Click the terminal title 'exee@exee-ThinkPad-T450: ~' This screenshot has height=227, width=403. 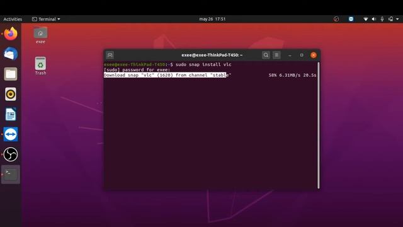click(212, 55)
